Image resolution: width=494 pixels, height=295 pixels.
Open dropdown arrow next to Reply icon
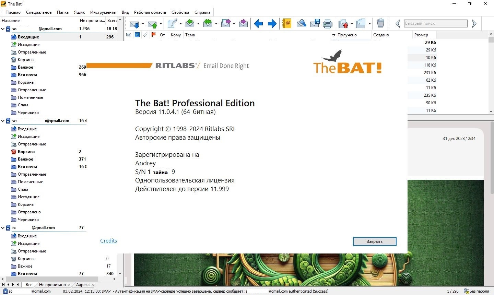(x=198, y=24)
